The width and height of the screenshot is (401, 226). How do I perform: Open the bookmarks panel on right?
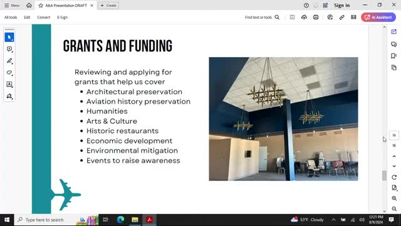(394, 56)
